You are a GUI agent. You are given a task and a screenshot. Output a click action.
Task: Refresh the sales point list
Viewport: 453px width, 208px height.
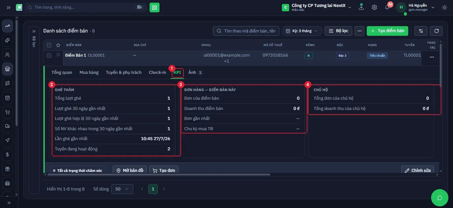(x=436, y=31)
